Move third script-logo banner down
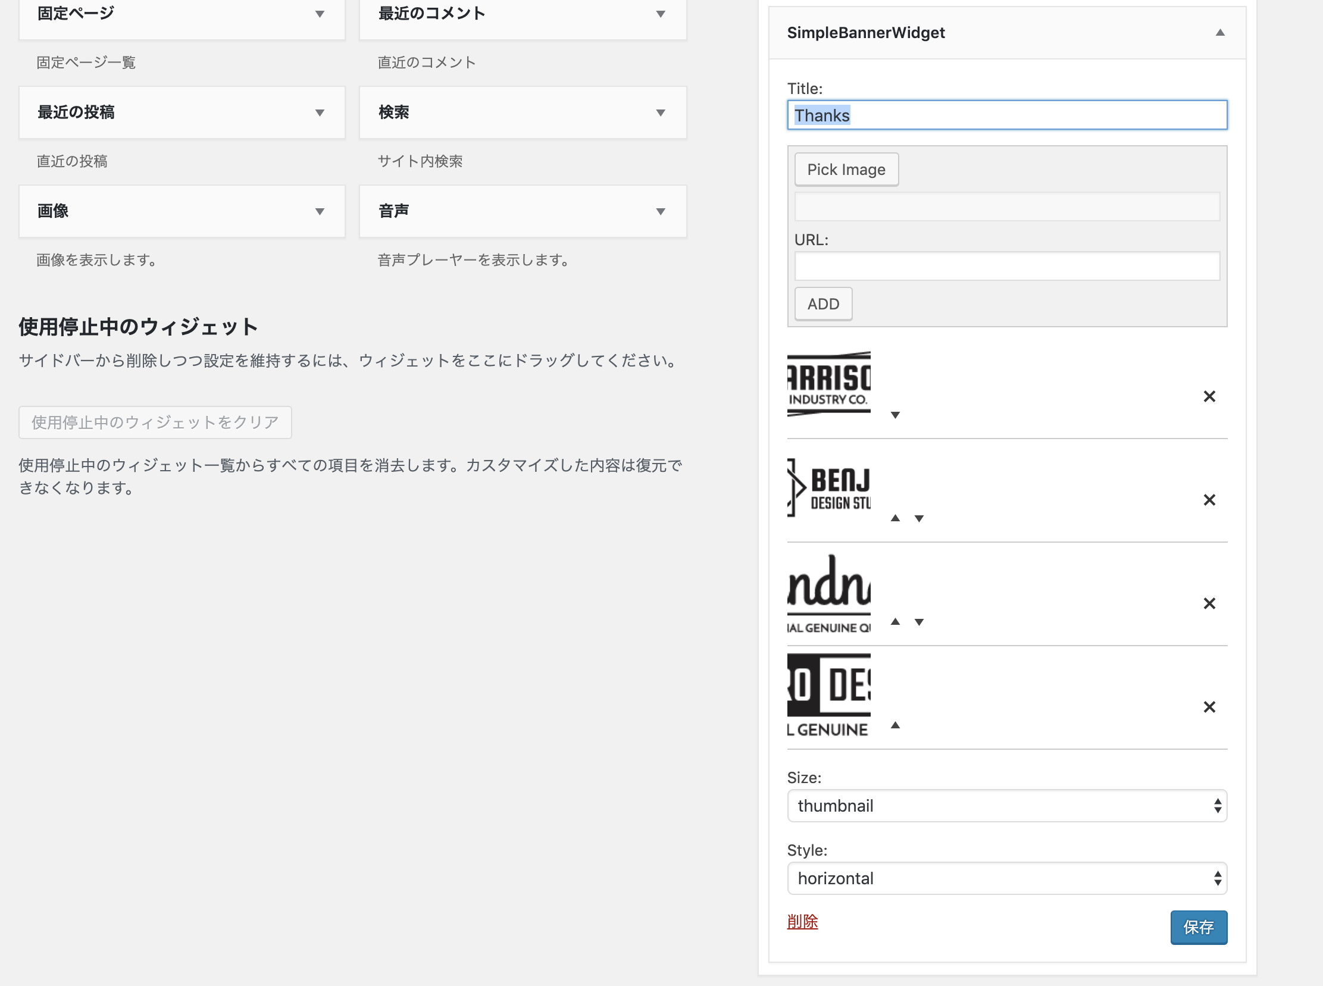The width and height of the screenshot is (1323, 986). click(x=919, y=621)
